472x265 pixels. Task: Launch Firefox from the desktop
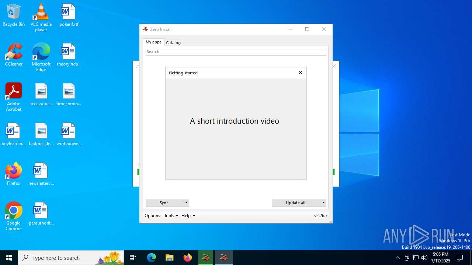click(14, 174)
